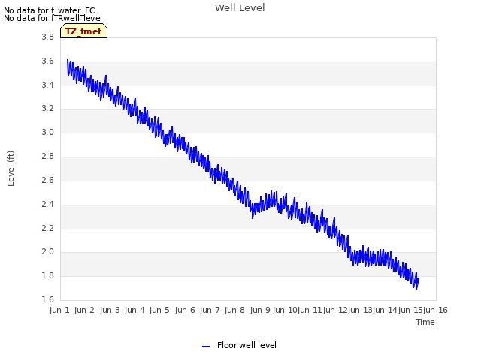This screenshot has width=481, height=360.
Task: Click the 3.6 y-axis tick label
Action: 47,61
